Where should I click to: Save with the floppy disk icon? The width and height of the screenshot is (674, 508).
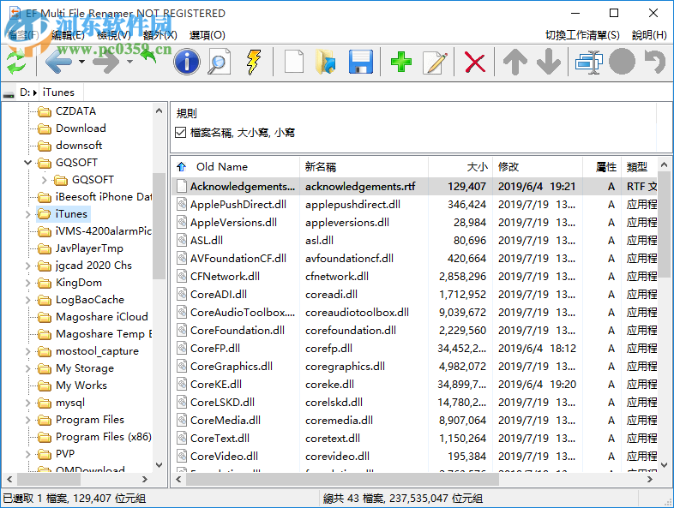point(361,63)
